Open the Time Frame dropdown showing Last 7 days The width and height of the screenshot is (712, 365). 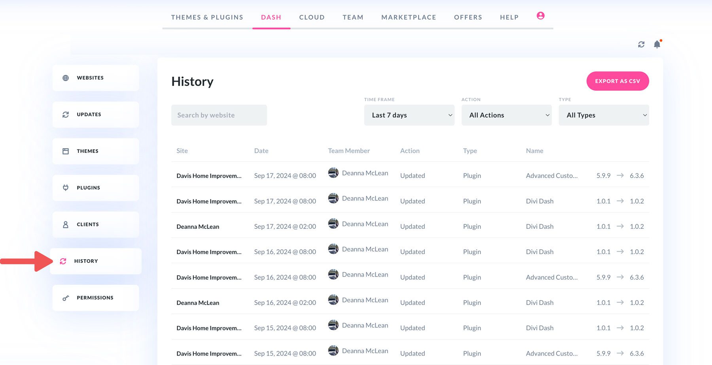coord(409,115)
